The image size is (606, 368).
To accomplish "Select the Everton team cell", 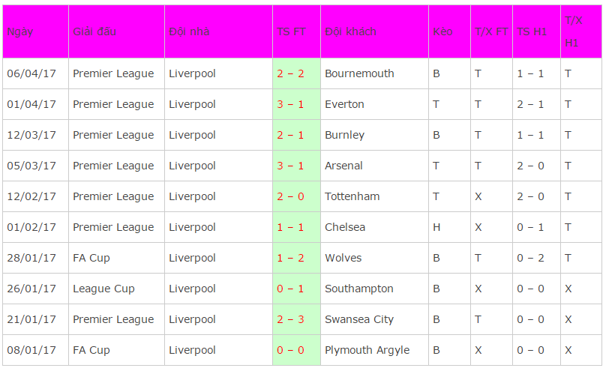I will (374, 104).
